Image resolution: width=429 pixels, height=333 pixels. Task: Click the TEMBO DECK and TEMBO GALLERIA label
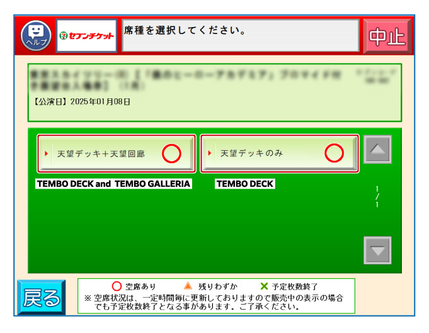[x=113, y=184]
